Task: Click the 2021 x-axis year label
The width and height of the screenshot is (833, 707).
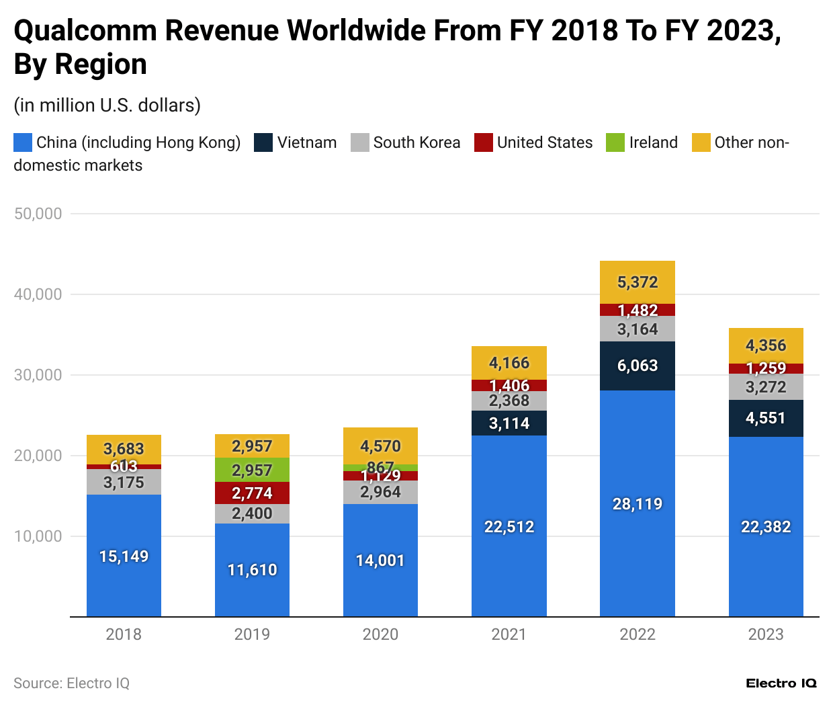Action: [509, 634]
